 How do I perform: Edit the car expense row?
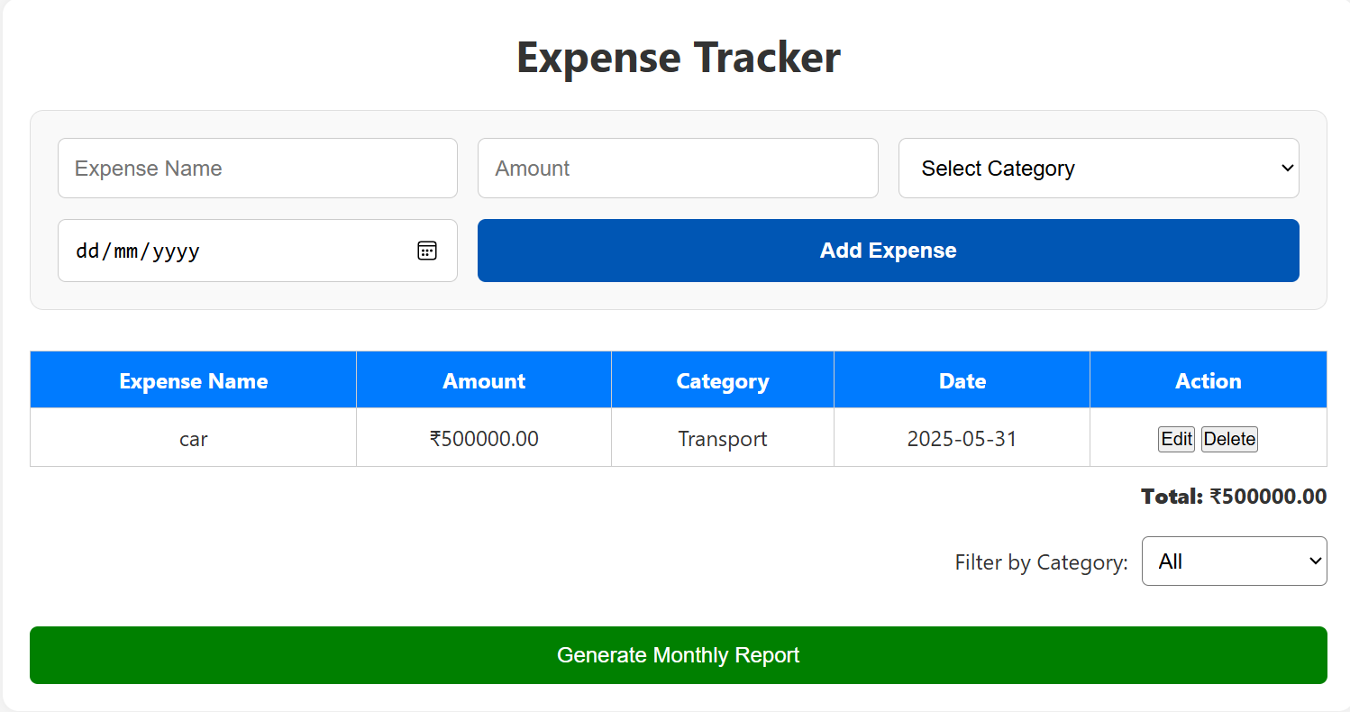click(1176, 439)
